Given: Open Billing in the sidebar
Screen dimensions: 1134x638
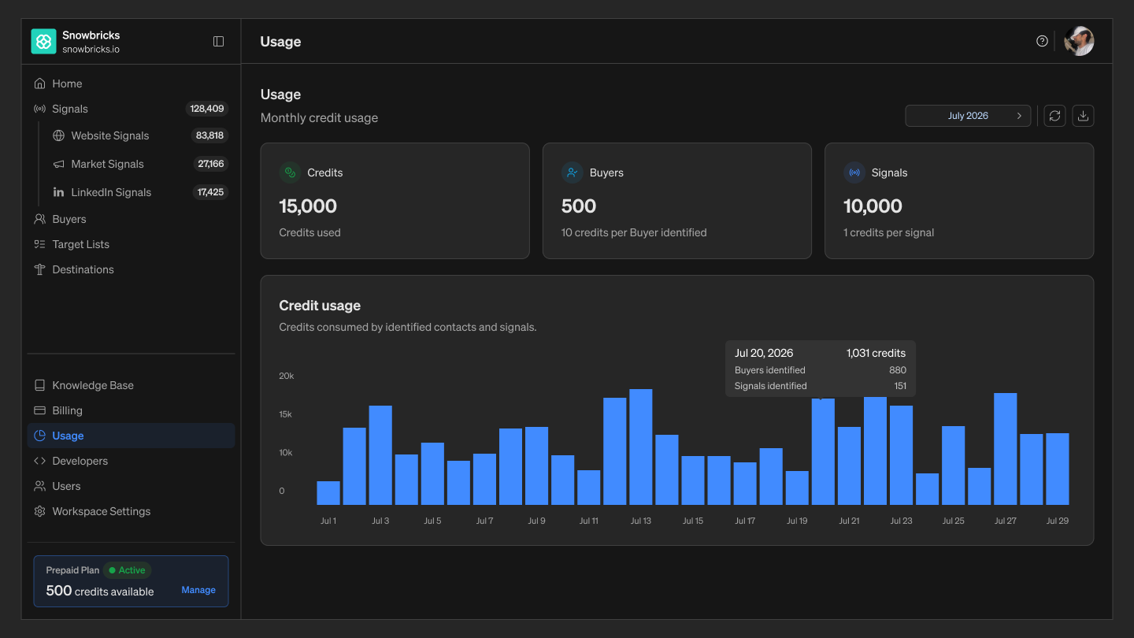Looking at the screenshot, I should click(x=132, y=410).
